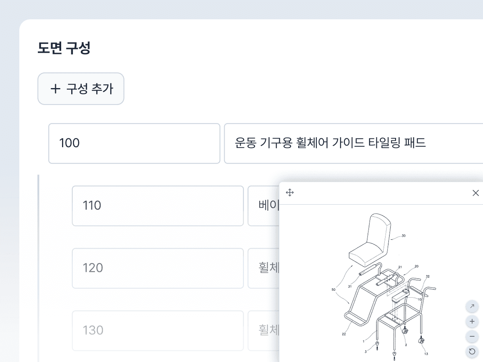Reset the drawing view with rotate icon
The width and height of the screenshot is (483, 362).
(x=471, y=351)
